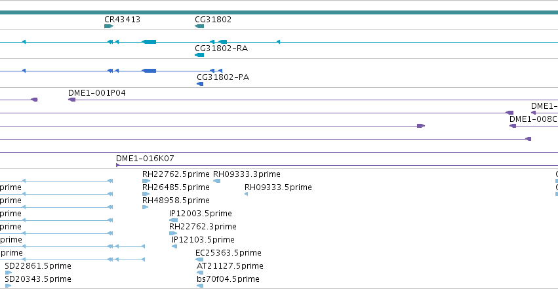Click the widest exon on the cyan transcript

tap(149, 42)
